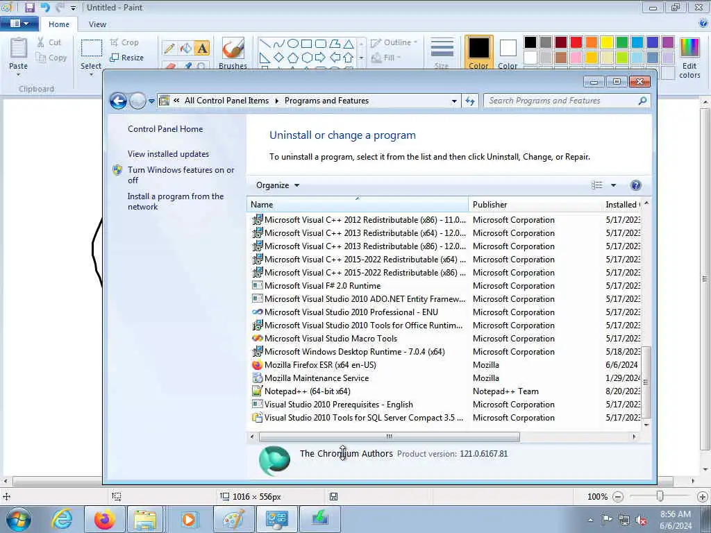The height and width of the screenshot is (533, 711).
Task: Click the Help icon in Programs and Features
Action: pos(636,185)
